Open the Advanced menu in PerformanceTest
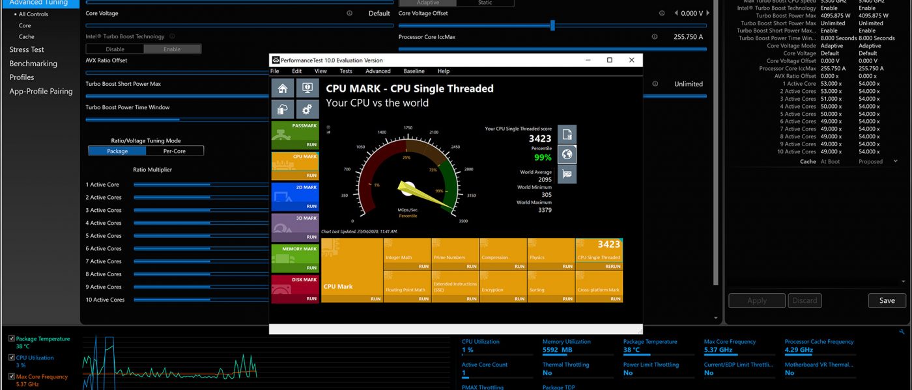Viewport: 912px width, 390px height. pyautogui.click(x=378, y=71)
